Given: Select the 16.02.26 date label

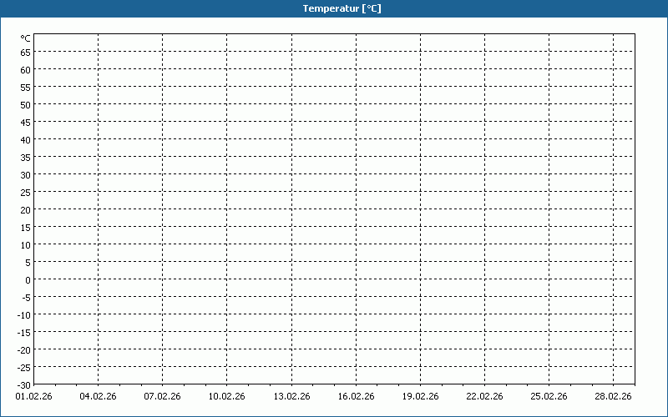Looking at the screenshot, I should [356, 397].
